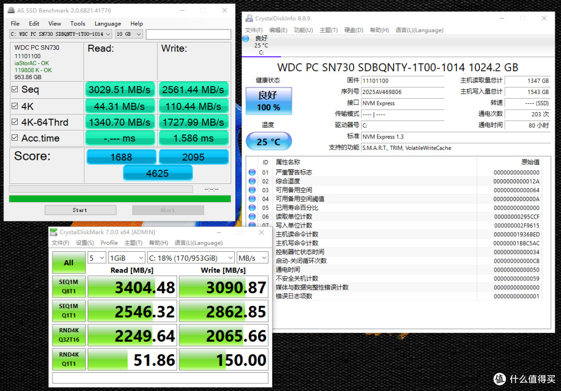
Task: Open the 1GiB test size dropdown in CrystalDiskMark
Action: (127, 258)
